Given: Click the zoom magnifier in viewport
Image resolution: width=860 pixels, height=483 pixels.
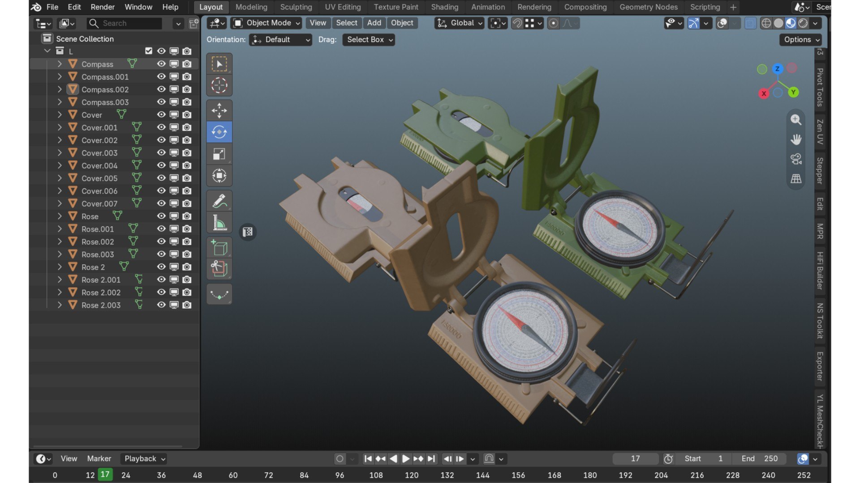Looking at the screenshot, I should pos(796,119).
